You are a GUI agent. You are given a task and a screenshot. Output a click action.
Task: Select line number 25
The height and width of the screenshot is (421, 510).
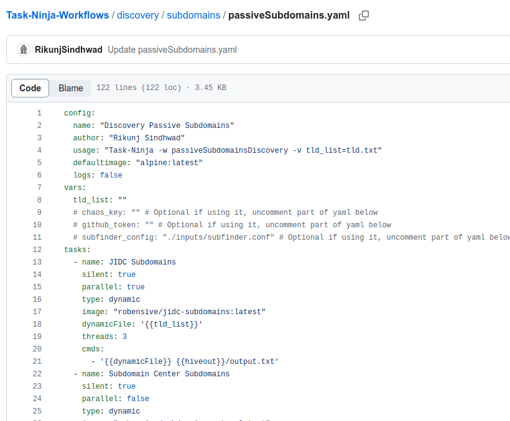(x=37, y=411)
